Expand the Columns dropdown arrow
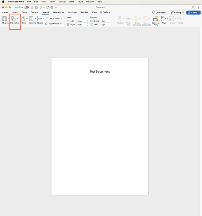The height and width of the screenshot is (216, 202). point(35,19)
